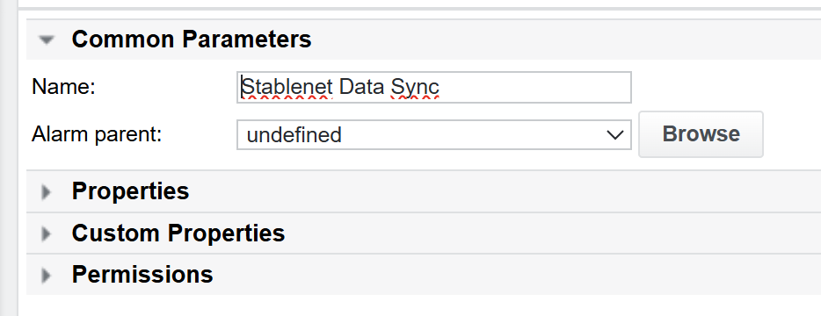Click the Properties section heading
The image size is (821, 316).
130,191
